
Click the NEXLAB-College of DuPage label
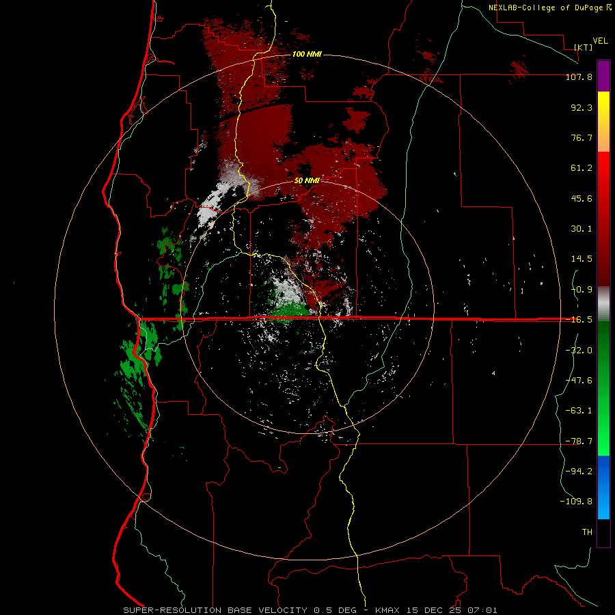(x=549, y=8)
